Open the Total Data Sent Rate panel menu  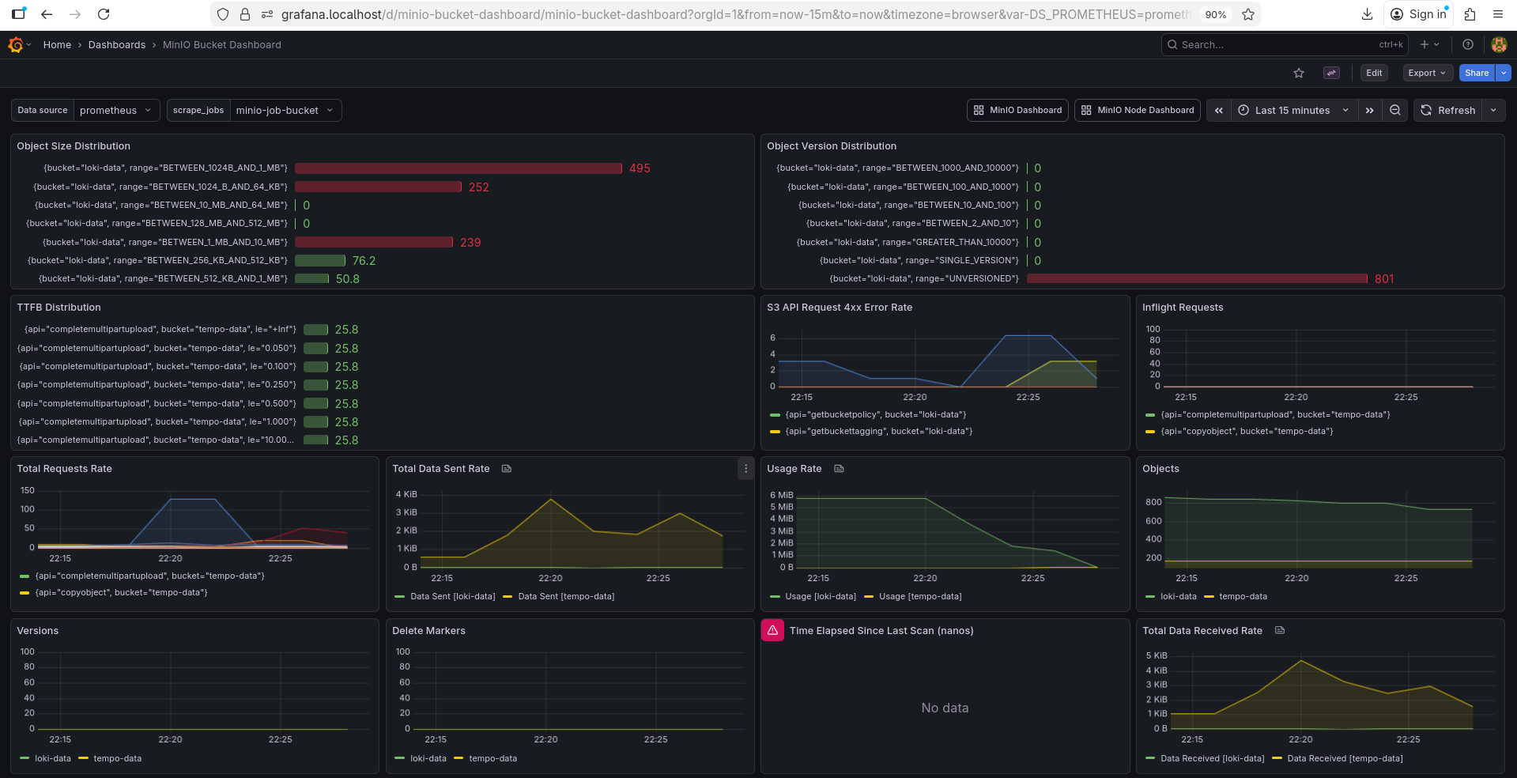[745, 469]
